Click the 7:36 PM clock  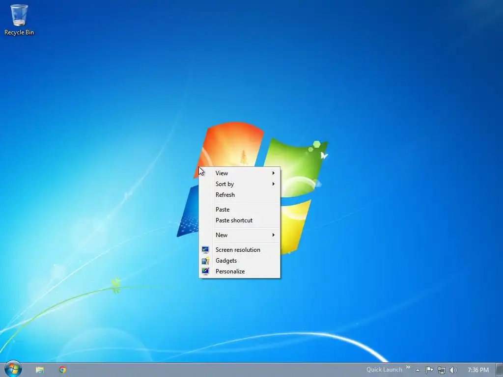(478, 370)
